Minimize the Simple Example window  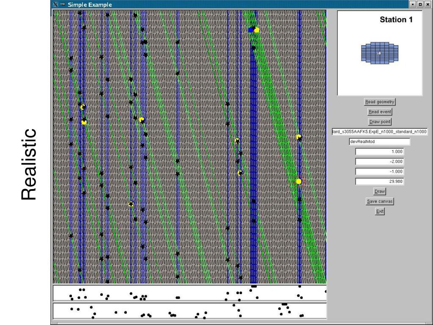[413, 4]
